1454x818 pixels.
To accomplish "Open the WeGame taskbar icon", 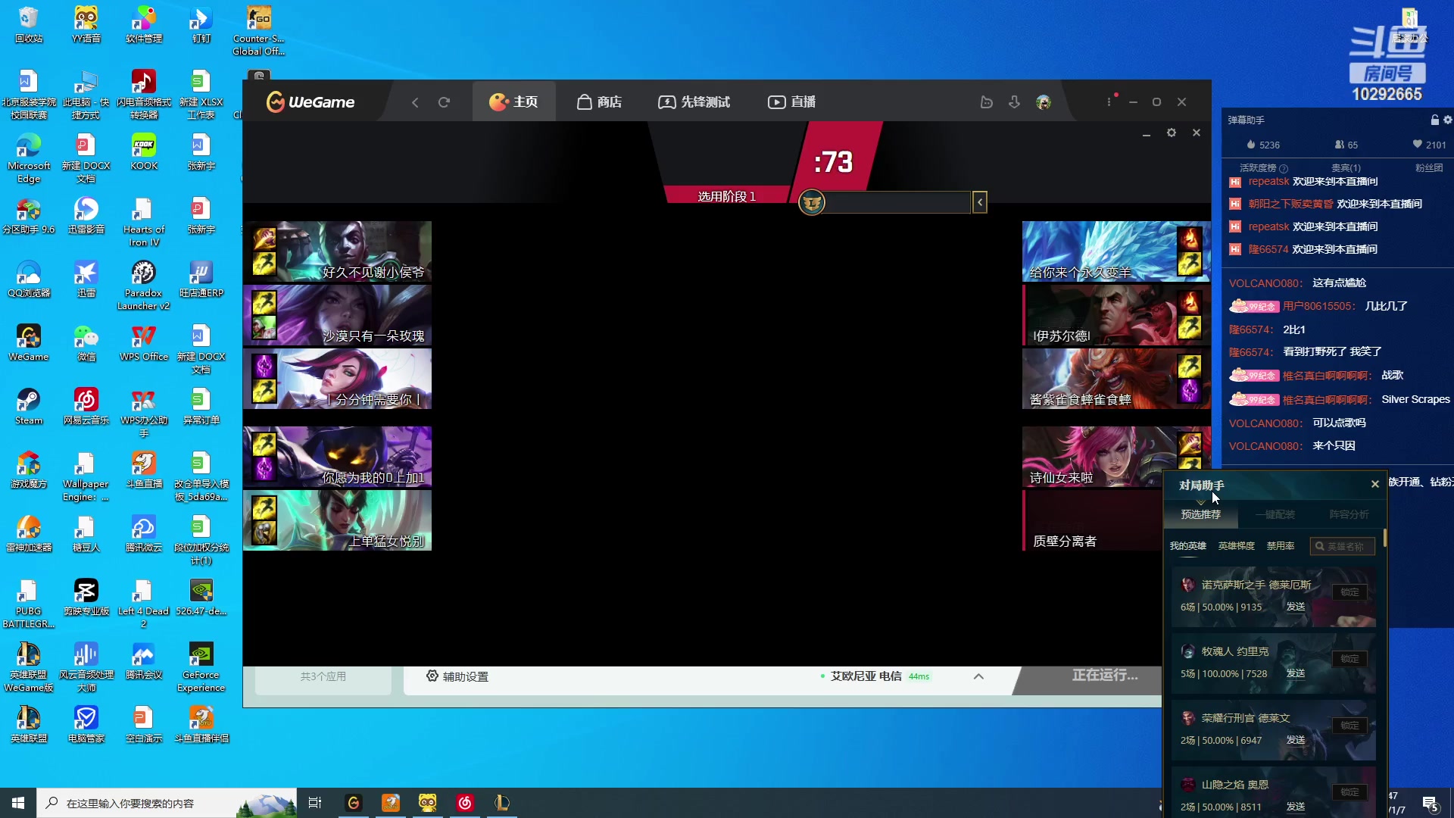I will coord(354,803).
